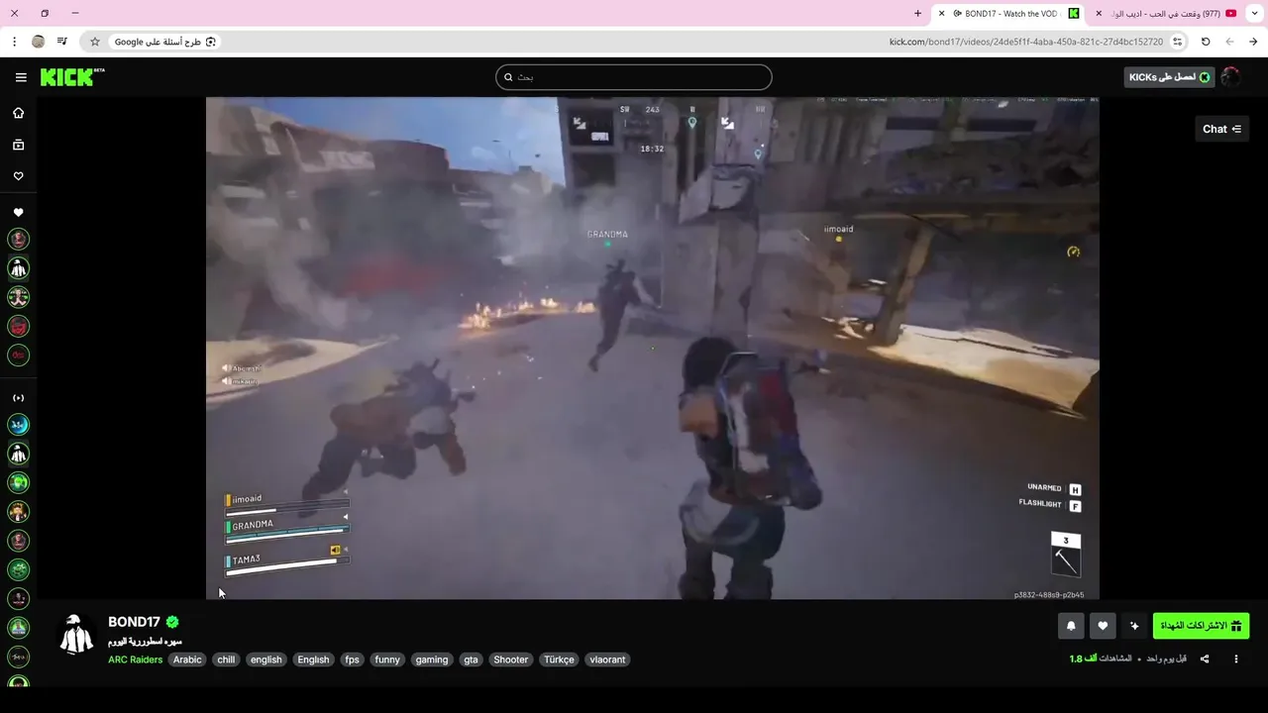Follow BOND17 with the heart button
1268x713 pixels.
click(1103, 626)
